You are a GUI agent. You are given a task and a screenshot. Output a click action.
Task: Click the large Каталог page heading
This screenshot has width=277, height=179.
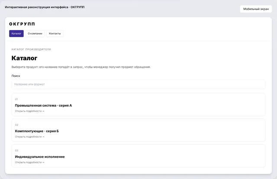[24, 58]
